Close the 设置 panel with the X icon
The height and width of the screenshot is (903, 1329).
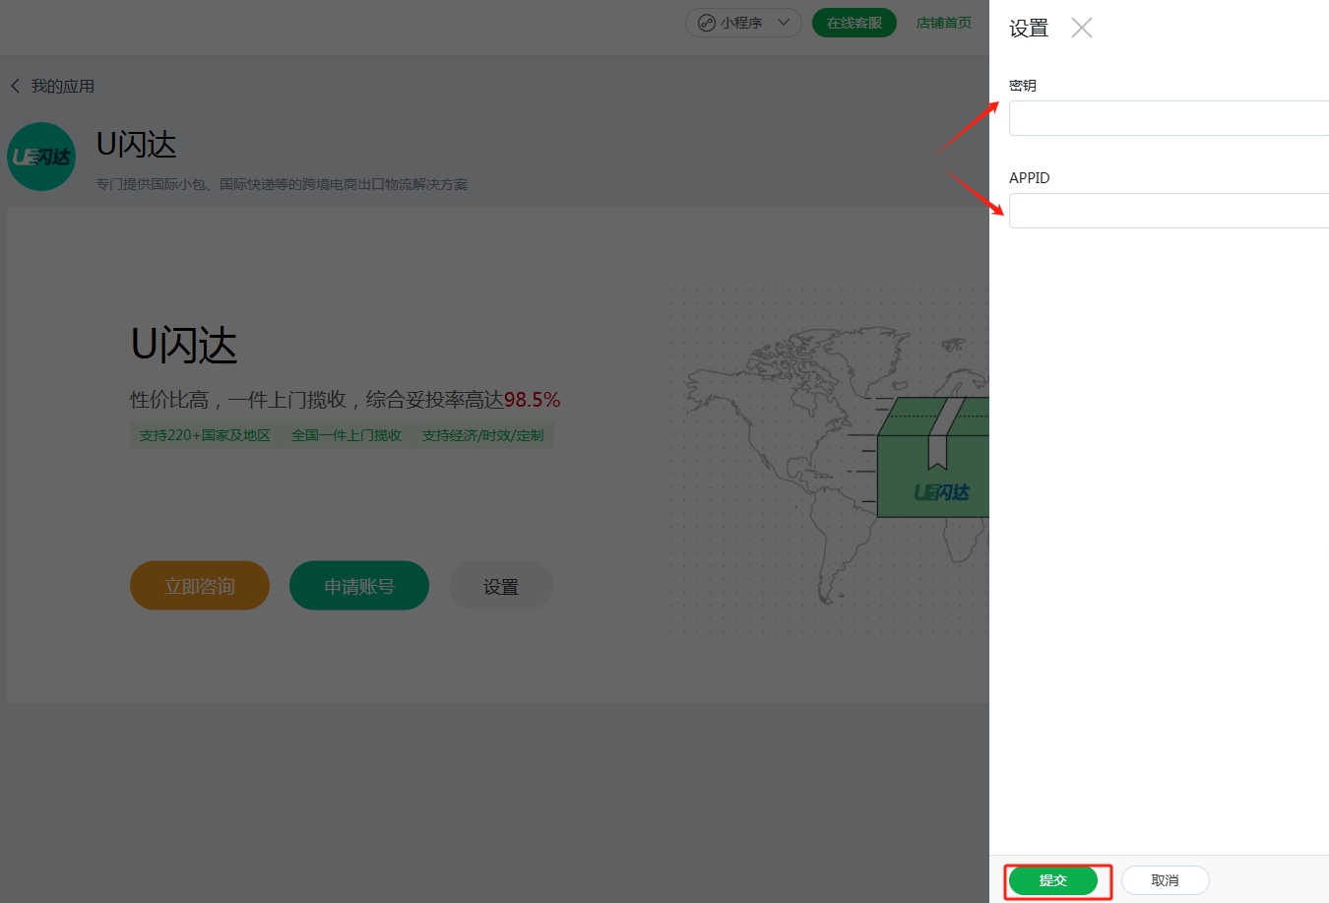pos(1081,28)
